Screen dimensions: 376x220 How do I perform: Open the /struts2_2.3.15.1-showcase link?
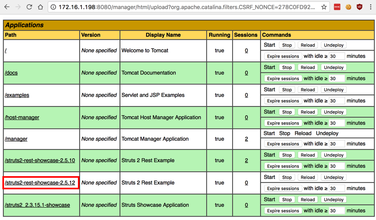(x=38, y=205)
